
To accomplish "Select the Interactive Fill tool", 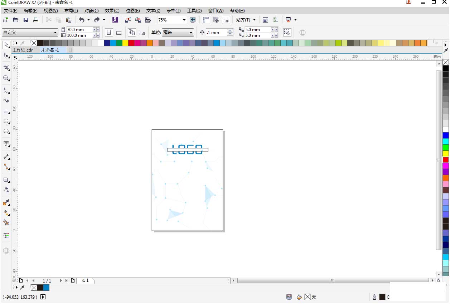I will point(6,213).
